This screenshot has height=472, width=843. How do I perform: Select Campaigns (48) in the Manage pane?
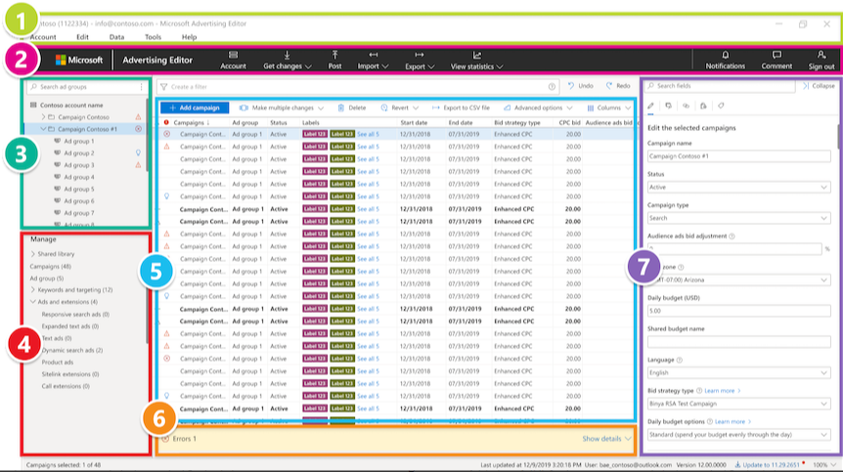[x=50, y=267]
